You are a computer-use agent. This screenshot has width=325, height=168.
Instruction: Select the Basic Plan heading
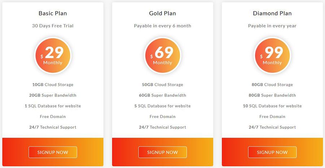click(x=53, y=13)
